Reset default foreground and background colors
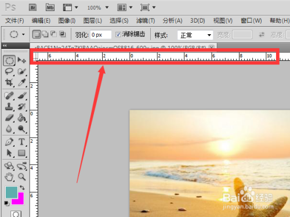The height and width of the screenshot is (217, 290). tap(6, 203)
